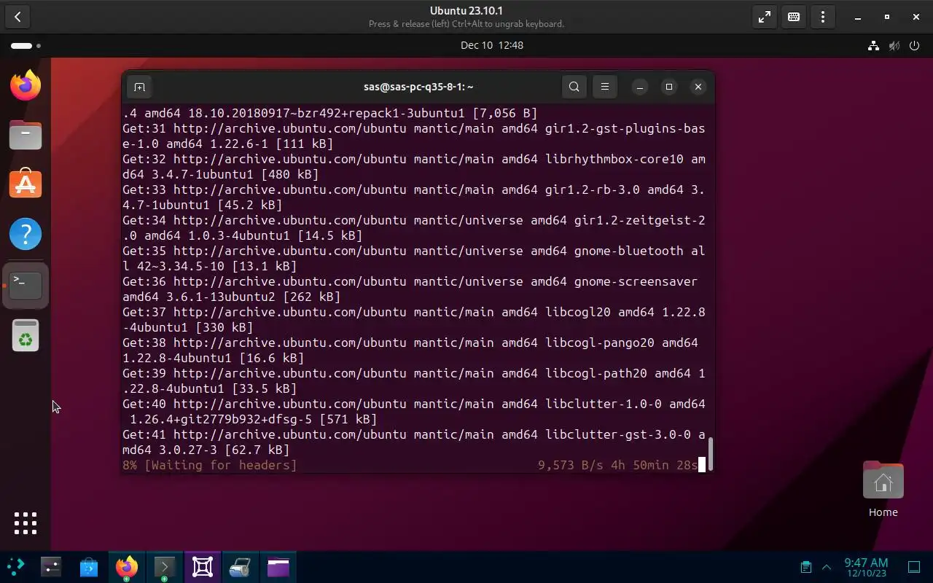Click the Get:40 libclutter-1.0-0 line

tap(414, 412)
